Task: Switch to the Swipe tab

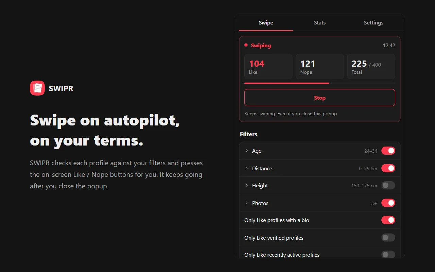Action: tap(266, 23)
